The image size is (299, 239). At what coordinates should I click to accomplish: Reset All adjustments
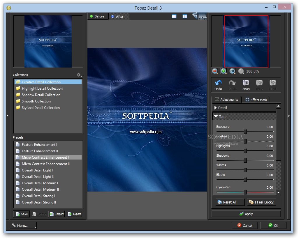[230, 202]
